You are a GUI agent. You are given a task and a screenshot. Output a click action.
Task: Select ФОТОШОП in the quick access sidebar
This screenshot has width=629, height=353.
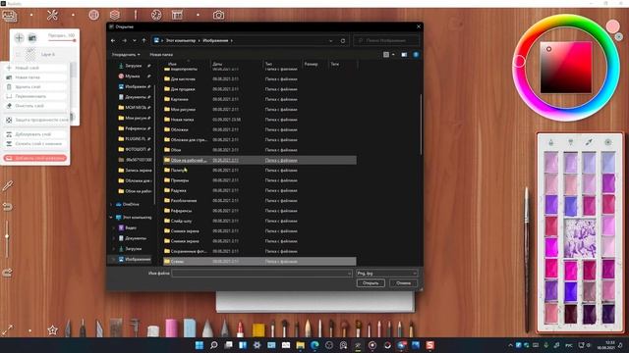136,149
